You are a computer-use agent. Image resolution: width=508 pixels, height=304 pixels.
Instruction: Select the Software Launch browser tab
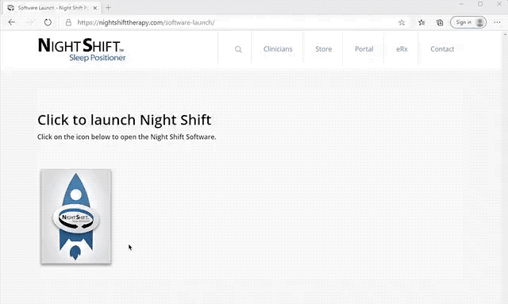[52, 8]
